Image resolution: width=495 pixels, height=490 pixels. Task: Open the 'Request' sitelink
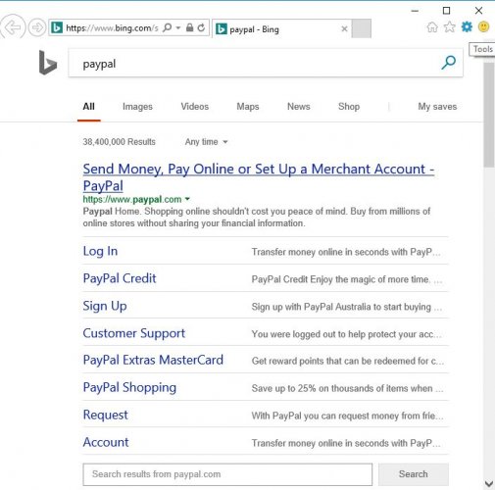(x=106, y=415)
